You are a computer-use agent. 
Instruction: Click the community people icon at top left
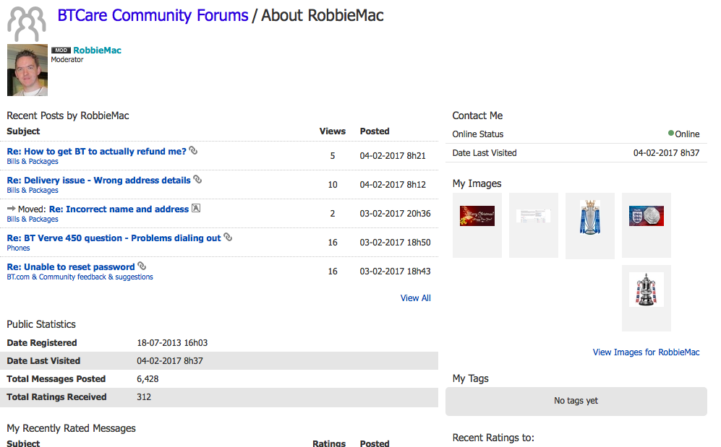coord(27,23)
